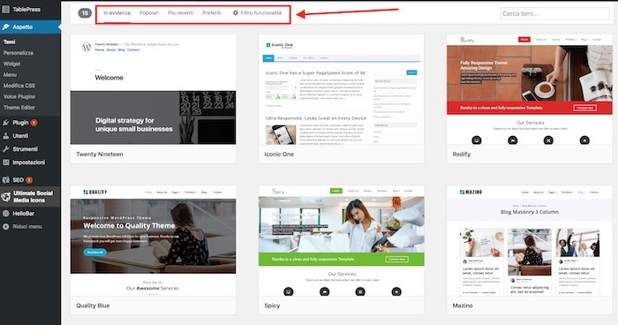
Task: Click the Mazino theme preview
Action: click(530, 241)
